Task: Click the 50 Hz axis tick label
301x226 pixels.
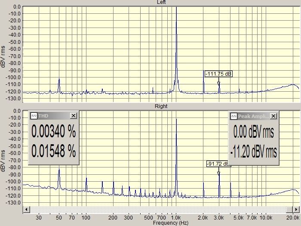Action: 59,218
